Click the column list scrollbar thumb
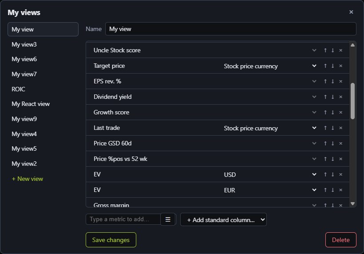The image size is (364, 254). tap(352, 101)
